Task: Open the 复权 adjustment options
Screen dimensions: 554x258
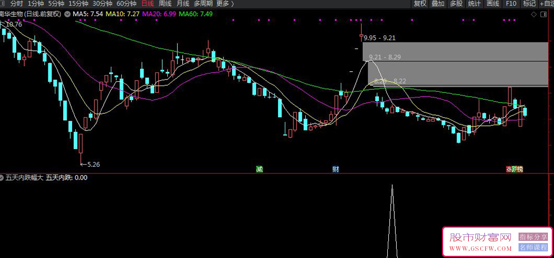Action: (420, 4)
